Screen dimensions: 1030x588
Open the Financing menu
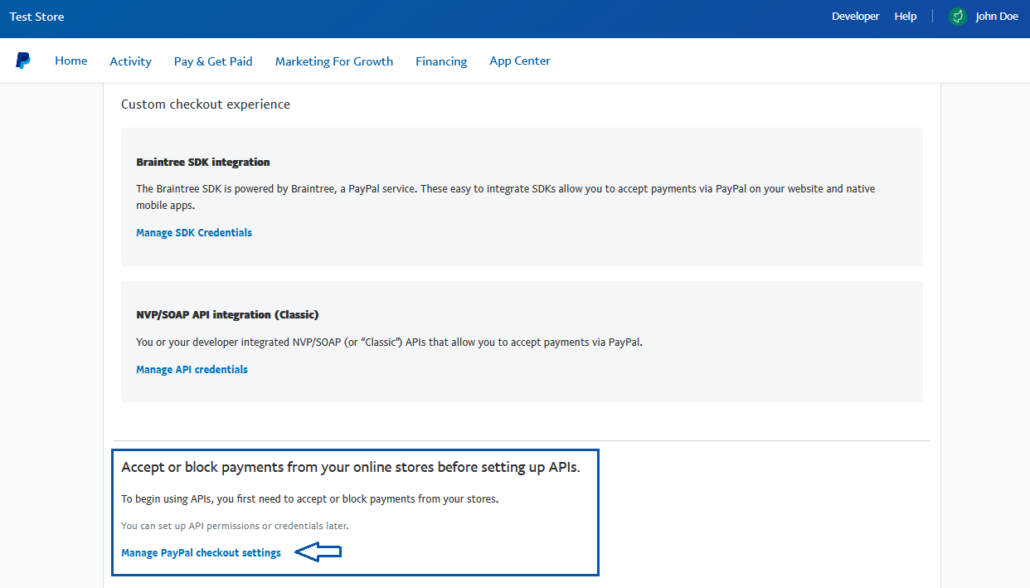tap(441, 61)
